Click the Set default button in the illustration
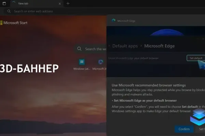This screenshot has height=136, width=205. (196, 58)
